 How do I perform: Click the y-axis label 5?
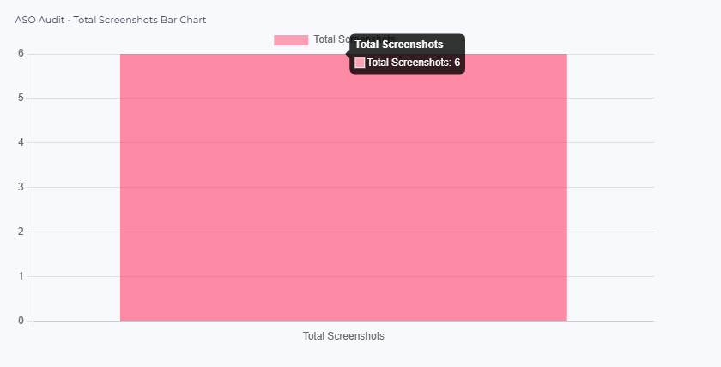(x=21, y=98)
